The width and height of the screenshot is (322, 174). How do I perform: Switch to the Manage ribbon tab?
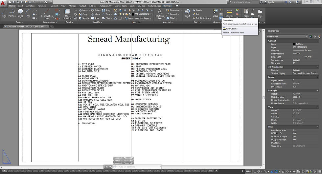(72, 6)
